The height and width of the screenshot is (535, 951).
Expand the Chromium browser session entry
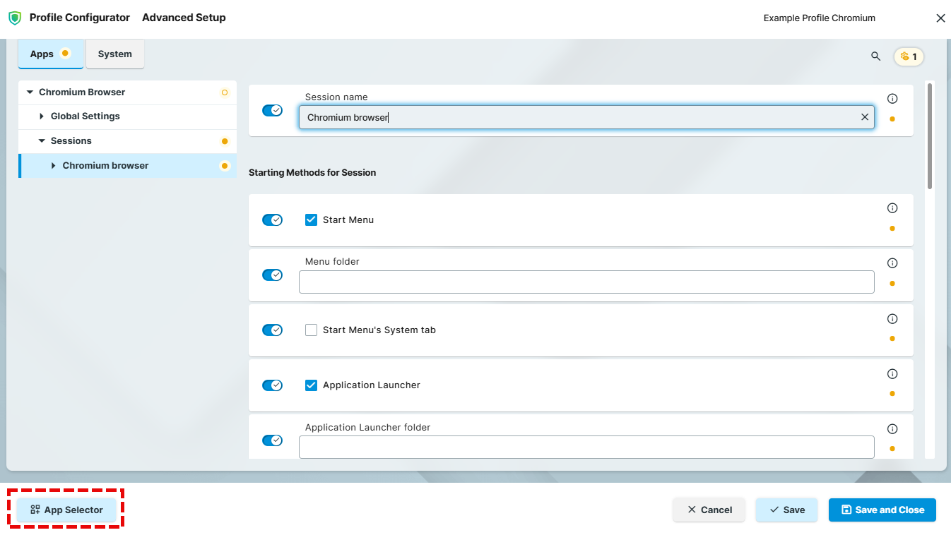point(53,165)
